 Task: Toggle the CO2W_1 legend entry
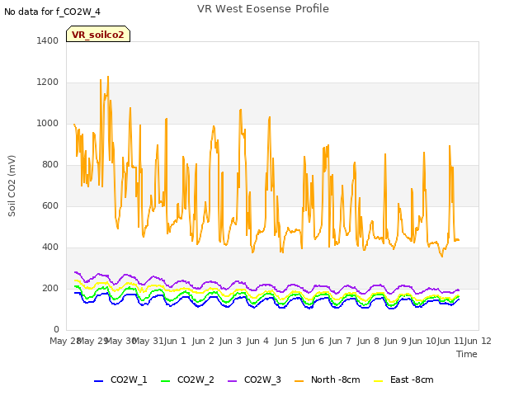(x=120, y=379)
